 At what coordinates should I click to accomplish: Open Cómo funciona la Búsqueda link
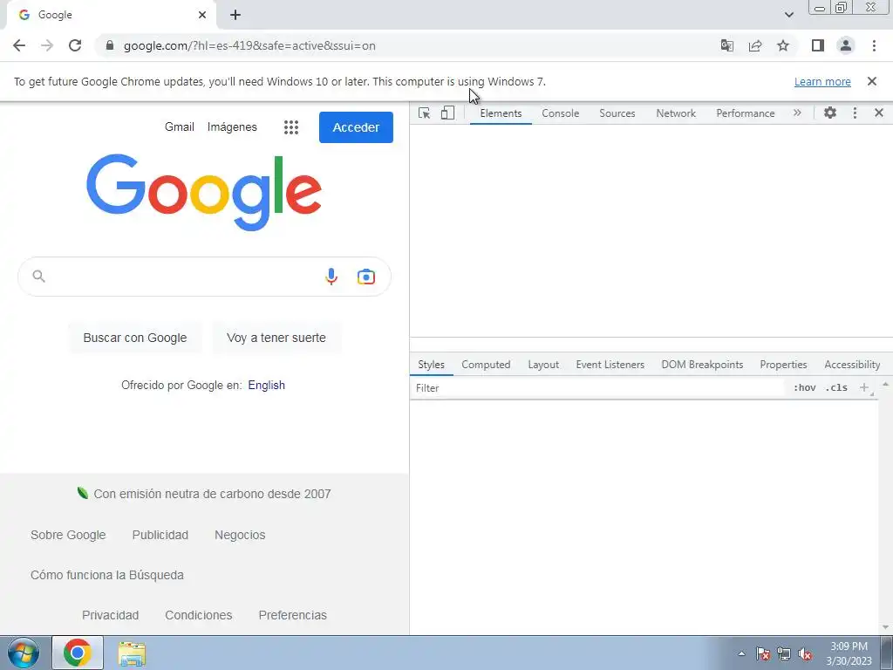coord(107,575)
